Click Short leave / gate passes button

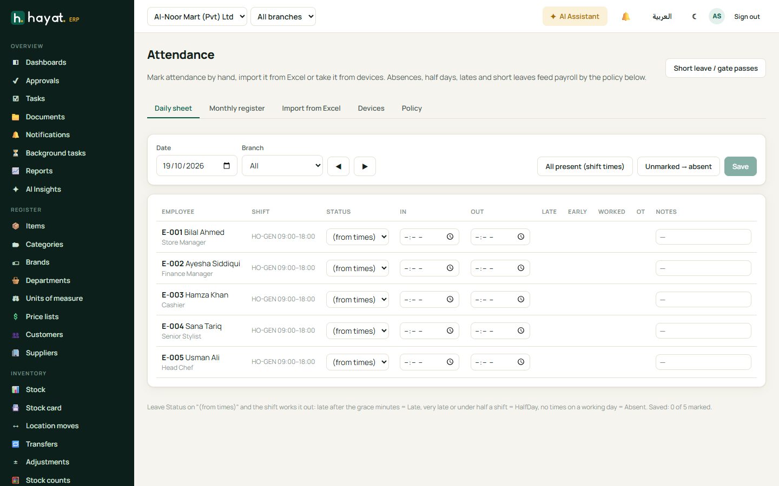(x=716, y=68)
